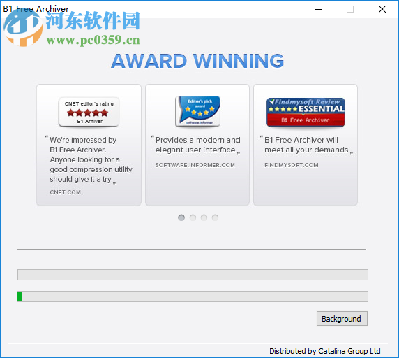
Task: Select the first carousel page dot
Action: [181, 217]
